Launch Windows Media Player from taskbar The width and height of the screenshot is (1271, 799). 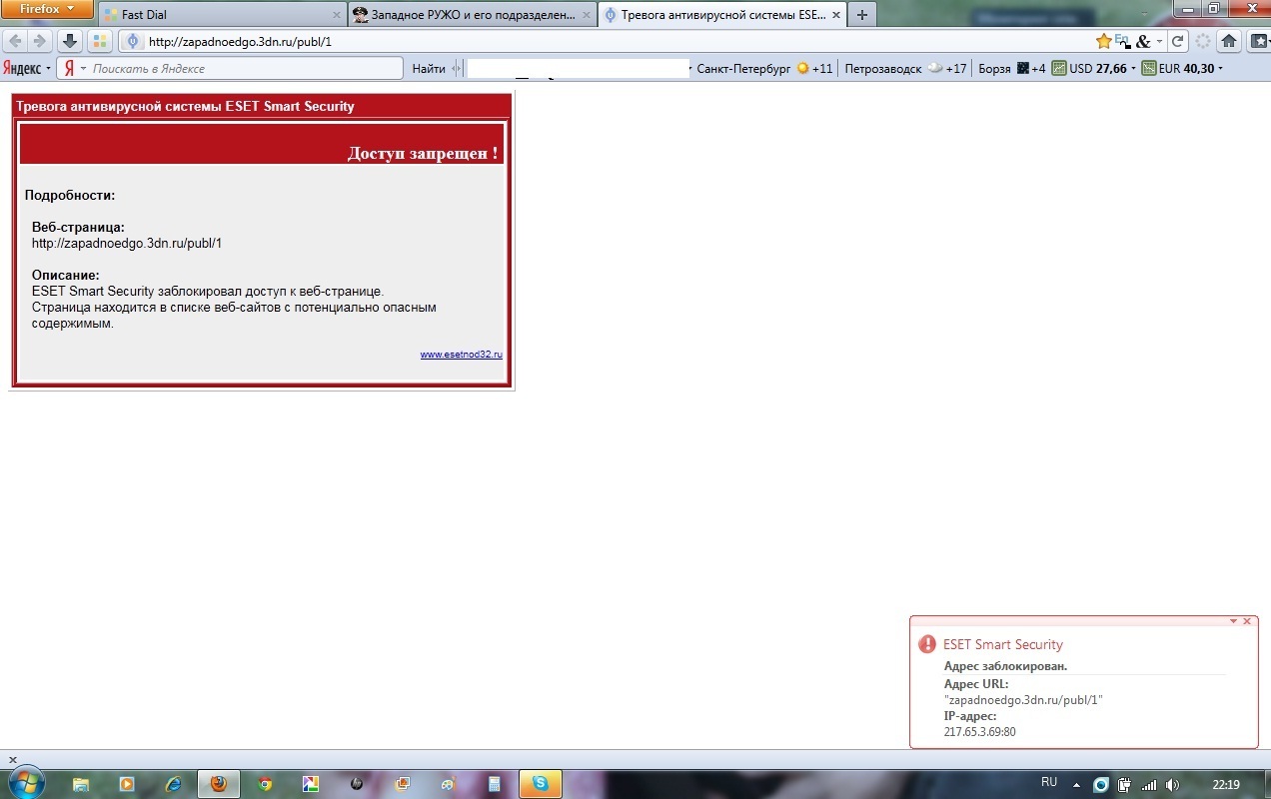[x=127, y=784]
